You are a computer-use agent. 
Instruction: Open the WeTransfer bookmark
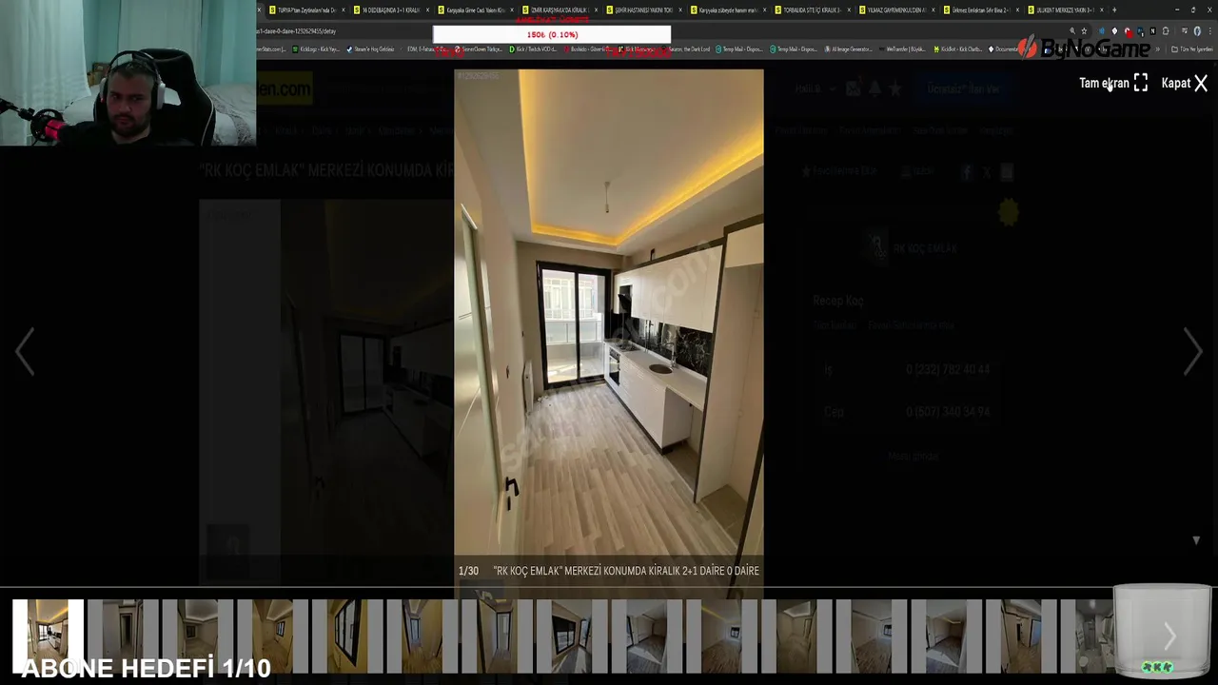(x=903, y=49)
